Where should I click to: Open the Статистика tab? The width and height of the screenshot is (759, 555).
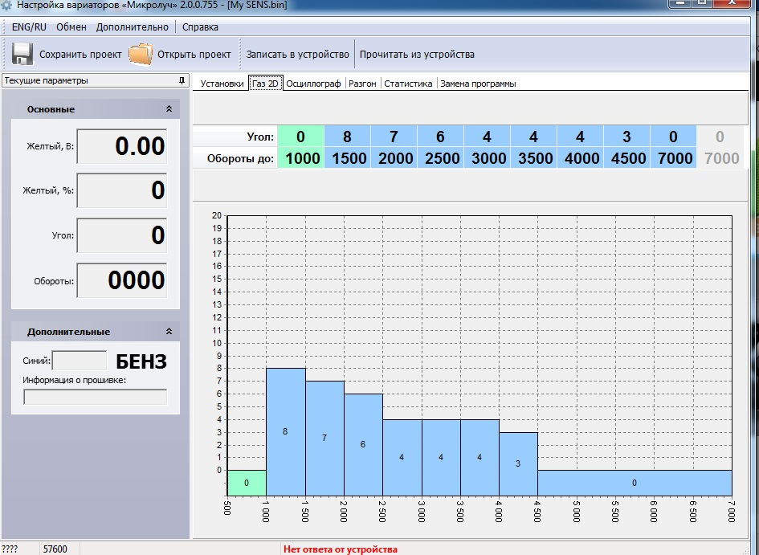[x=408, y=84]
